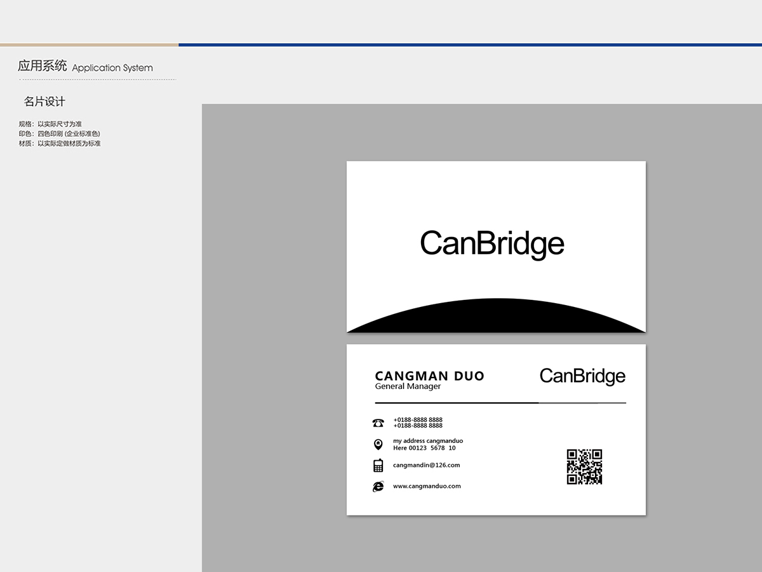This screenshot has height=572, width=762.
Task: Click the telephone icon next to +0188-8888 8888
Action: pyautogui.click(x=379, y=423)
